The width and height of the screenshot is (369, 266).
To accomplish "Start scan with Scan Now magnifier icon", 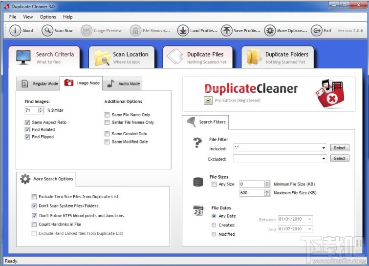I will pos(47,31).
